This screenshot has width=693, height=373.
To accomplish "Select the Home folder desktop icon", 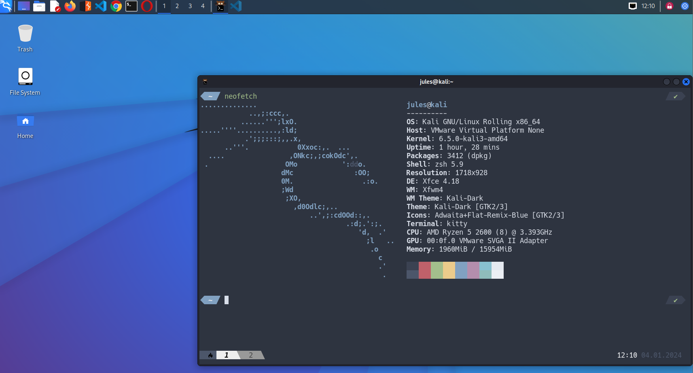I will 25,127.
